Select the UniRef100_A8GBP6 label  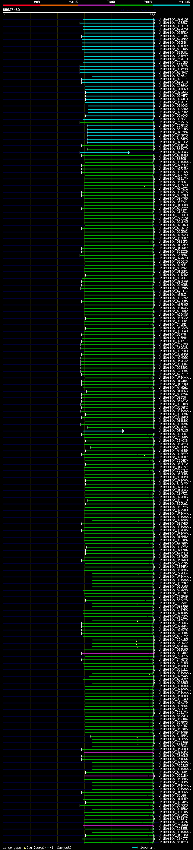tap(173, 447)
